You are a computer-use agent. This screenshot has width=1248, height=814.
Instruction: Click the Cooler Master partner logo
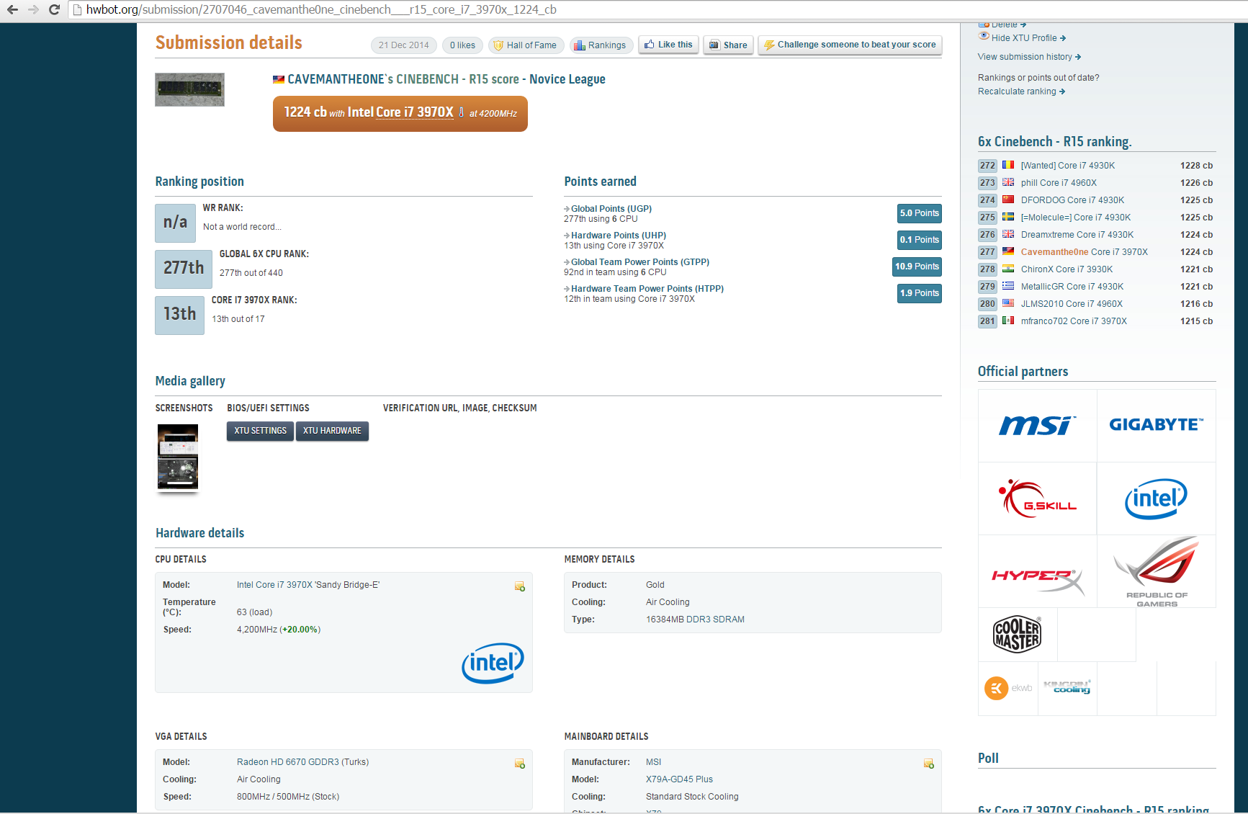click(1018, 635)
